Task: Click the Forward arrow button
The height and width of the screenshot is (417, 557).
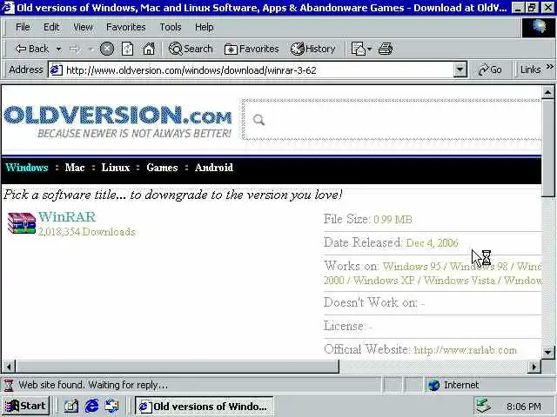Action: tap(74, 49)
